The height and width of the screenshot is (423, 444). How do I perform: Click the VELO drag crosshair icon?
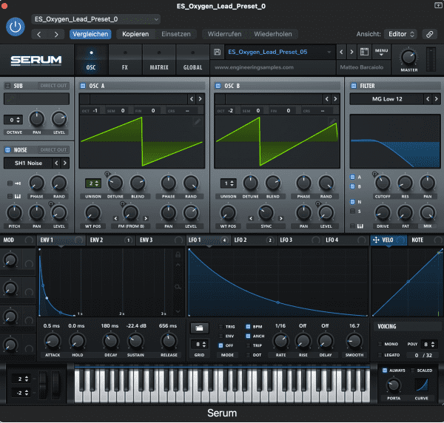376,240
